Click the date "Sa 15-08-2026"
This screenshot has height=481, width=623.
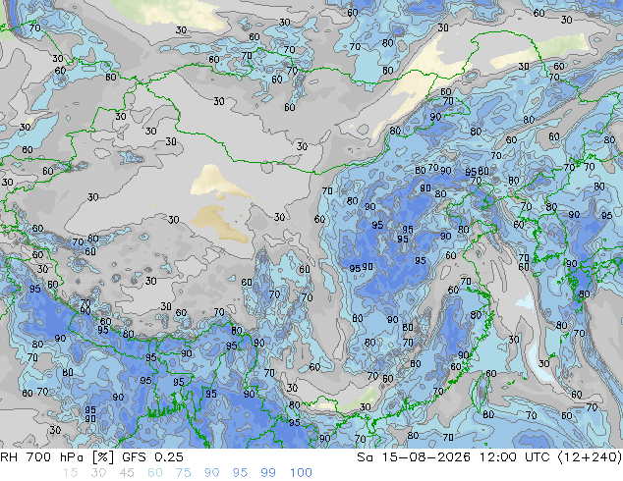(x=414, y=457)
